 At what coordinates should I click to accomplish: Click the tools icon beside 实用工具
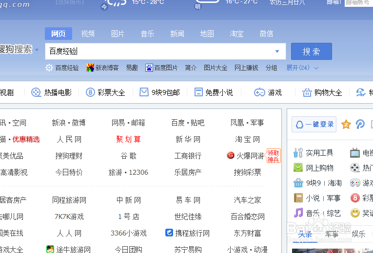[298, 153]
